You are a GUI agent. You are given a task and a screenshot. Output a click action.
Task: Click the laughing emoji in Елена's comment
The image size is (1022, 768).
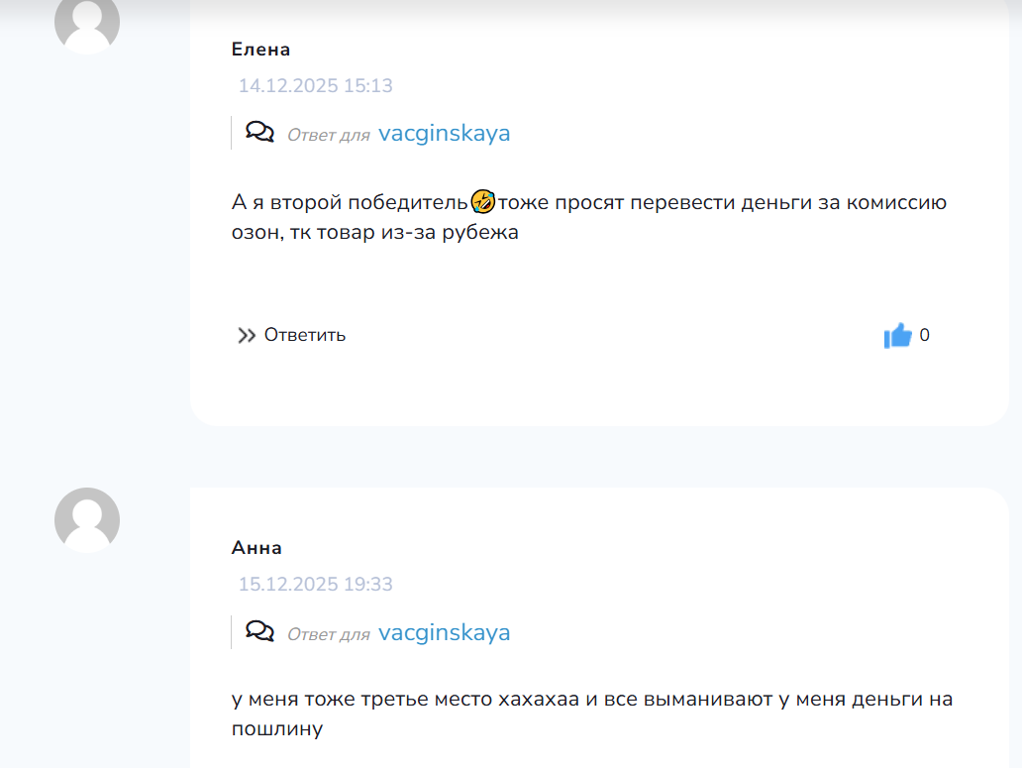pos(482,203)
